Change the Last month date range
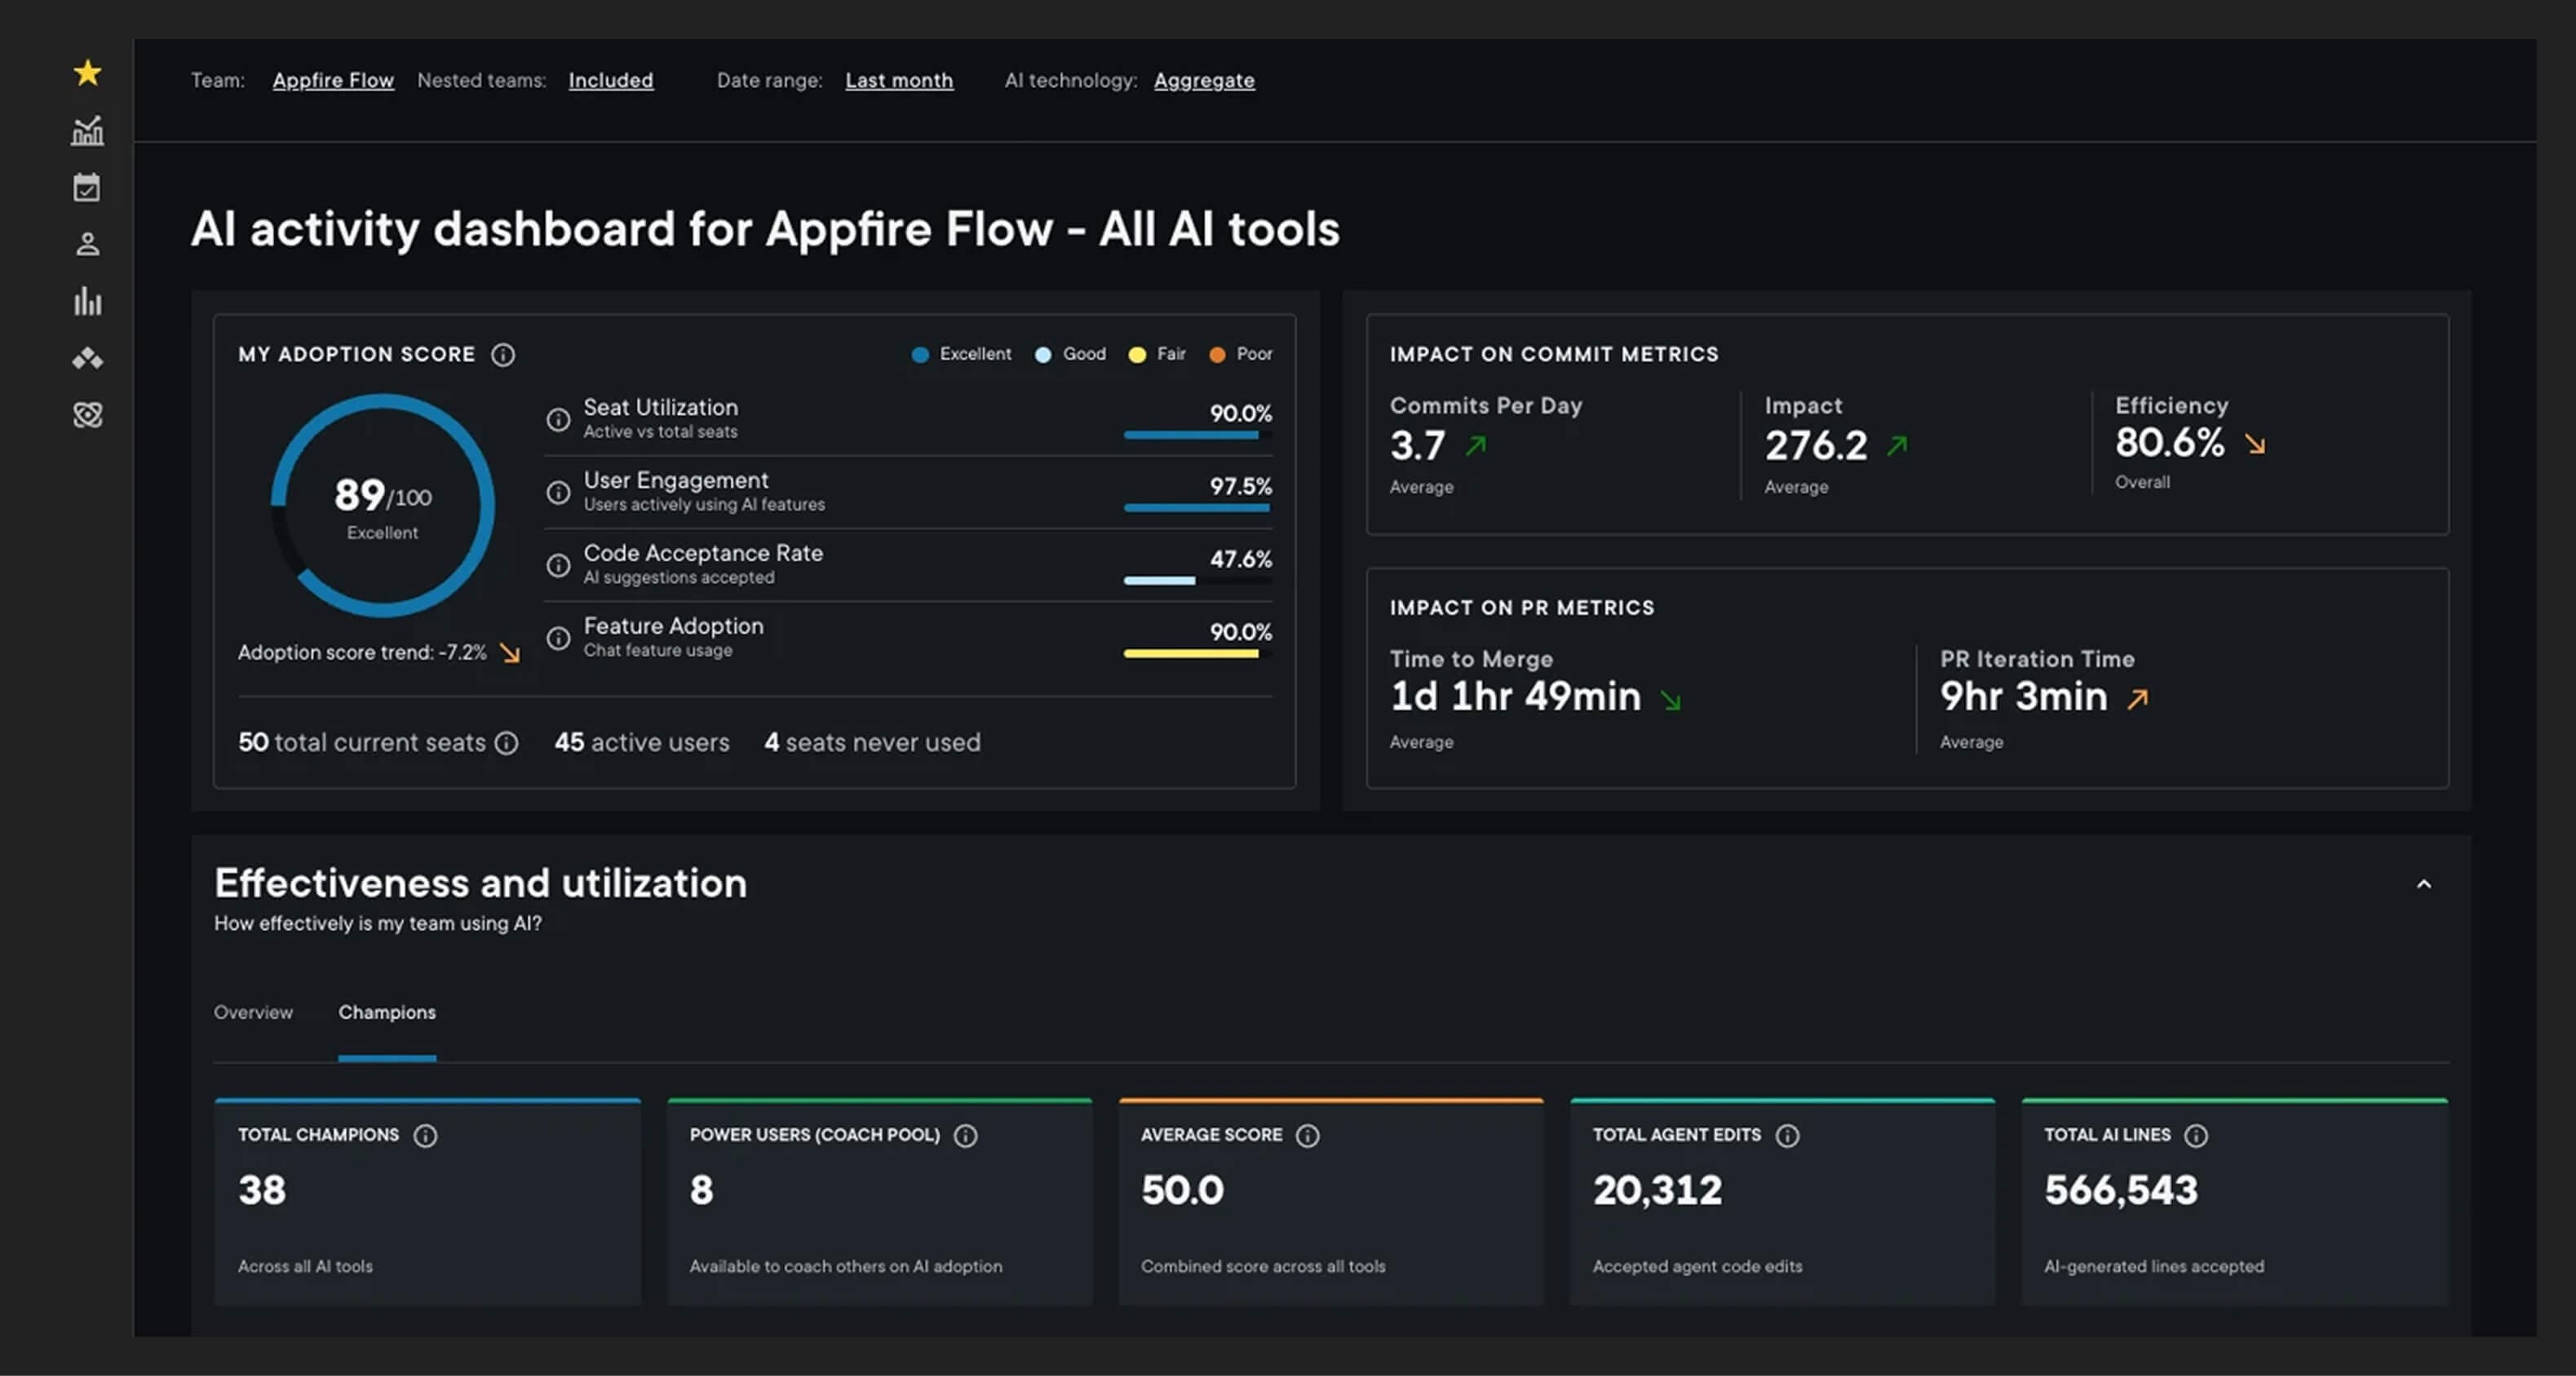 coord(899,80)
